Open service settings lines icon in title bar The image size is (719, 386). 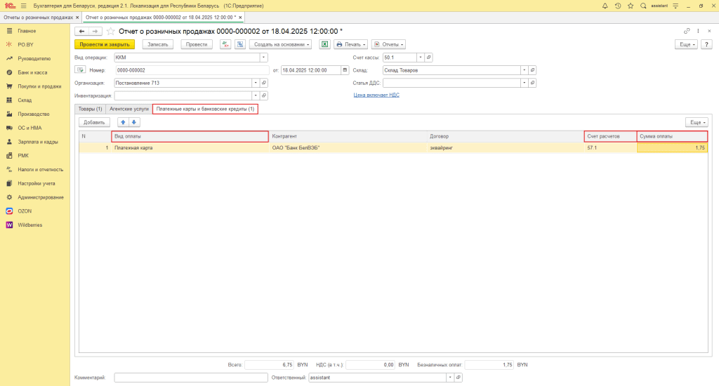point(675,6)
